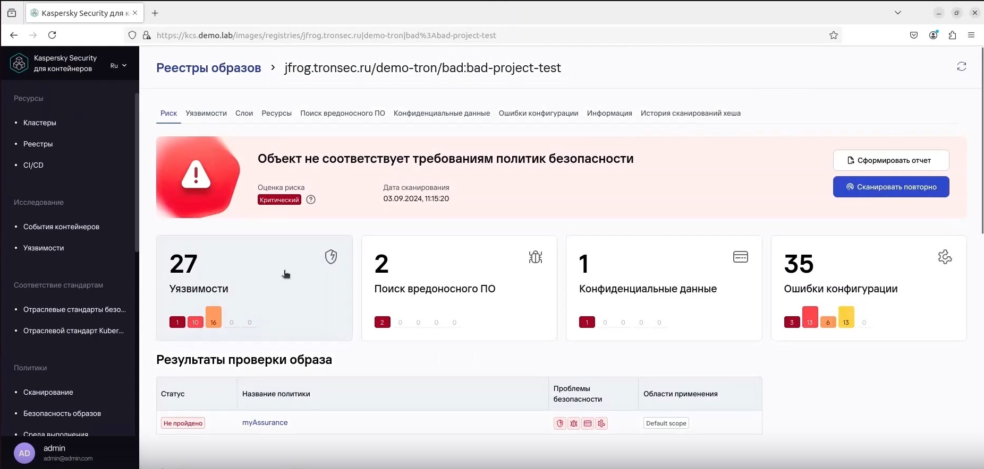Image resolution: width=984 pixels, height=469 pixels.
Task: Click the connection padlock icon
Action: pyautogui.click(x=146, y=35)
